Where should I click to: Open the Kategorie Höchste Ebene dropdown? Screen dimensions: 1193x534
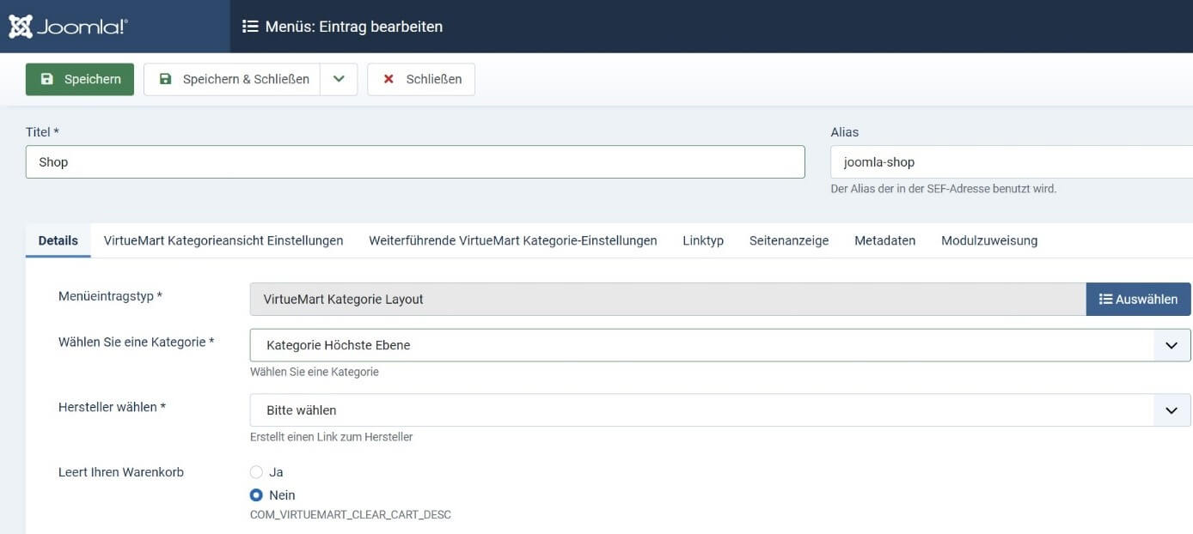(x=720, y=345)
